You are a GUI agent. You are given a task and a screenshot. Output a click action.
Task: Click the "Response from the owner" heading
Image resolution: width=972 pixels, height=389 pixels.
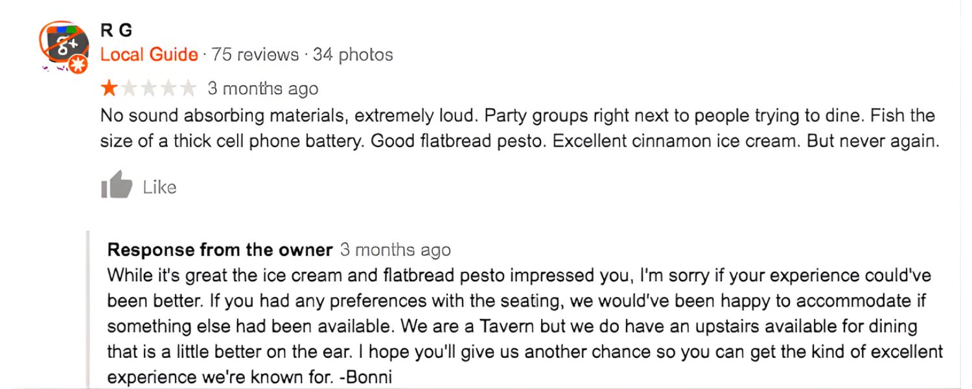click(220, 250)
